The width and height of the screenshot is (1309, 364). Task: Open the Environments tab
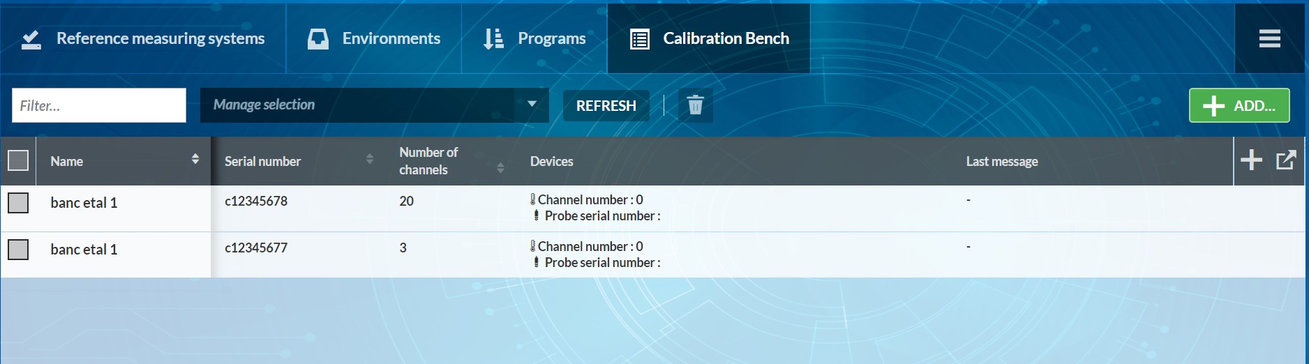tap(374, 39)
